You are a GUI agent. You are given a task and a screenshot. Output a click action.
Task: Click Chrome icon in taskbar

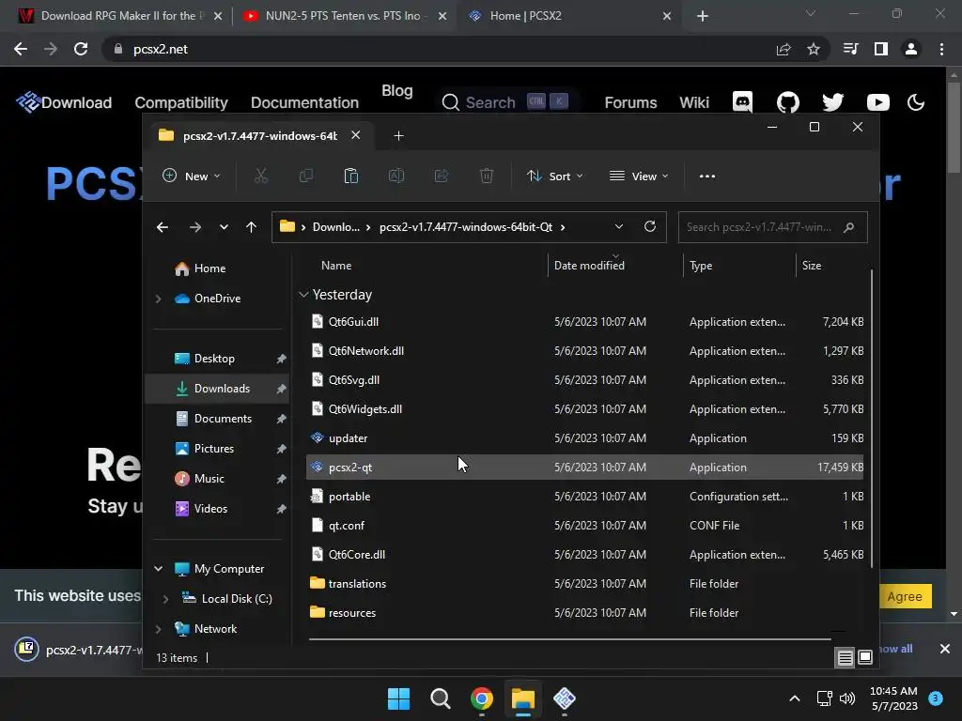[482, 698]
